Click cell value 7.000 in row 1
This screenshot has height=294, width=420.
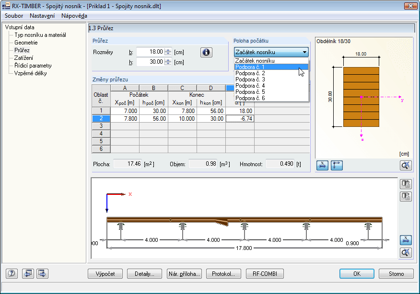click(125, 111)
